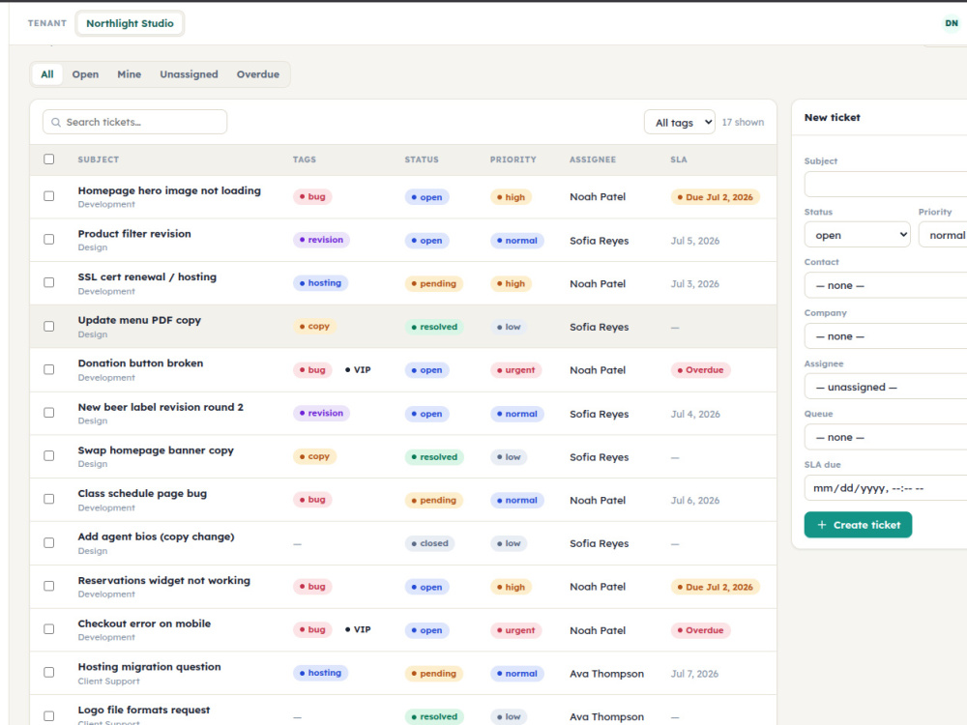The width and height of the screenshot is (967, 725).
Task: Check the Add agent bios ticket checkbox
Action: tap(48, 542)
